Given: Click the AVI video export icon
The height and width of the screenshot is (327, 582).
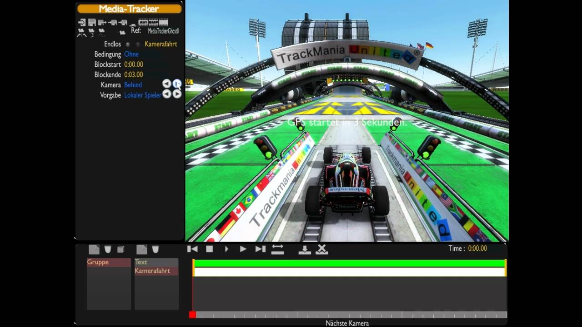Looking at the screenshot, I should pyautogui.click(x=143, y=22).
